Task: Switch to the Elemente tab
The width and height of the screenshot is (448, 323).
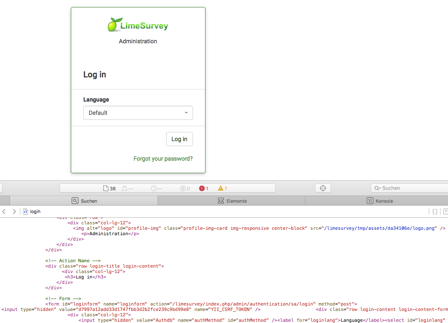Action: click(232, 201)
